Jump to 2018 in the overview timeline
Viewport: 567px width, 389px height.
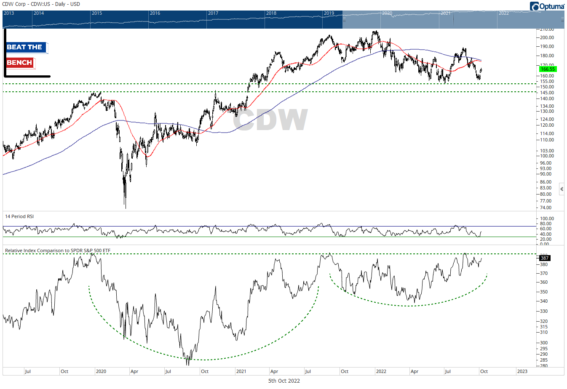coord(271,13)
